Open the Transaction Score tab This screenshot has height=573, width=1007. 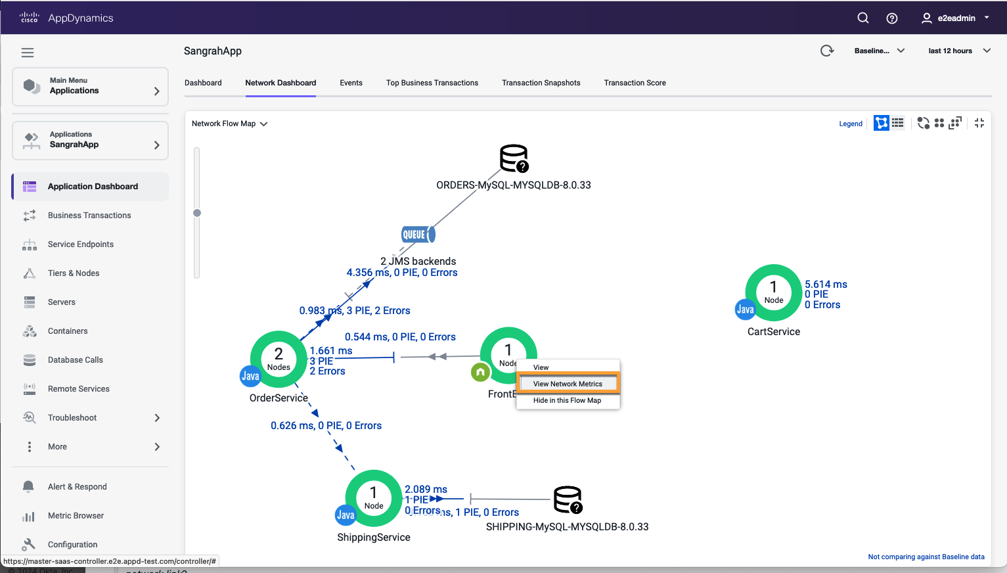point(635,83)
